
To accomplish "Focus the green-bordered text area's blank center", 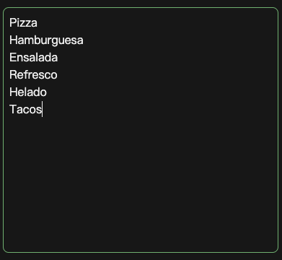I will tap(141, 168).
